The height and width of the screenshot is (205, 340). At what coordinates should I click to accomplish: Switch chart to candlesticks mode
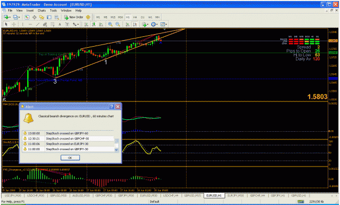coord(94,24)
